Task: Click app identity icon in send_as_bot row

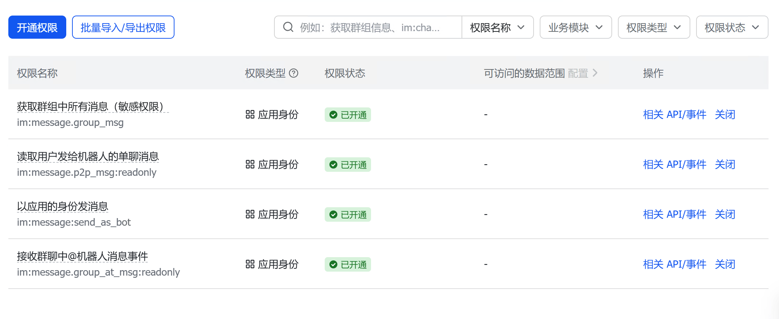Action: (250, 214)
